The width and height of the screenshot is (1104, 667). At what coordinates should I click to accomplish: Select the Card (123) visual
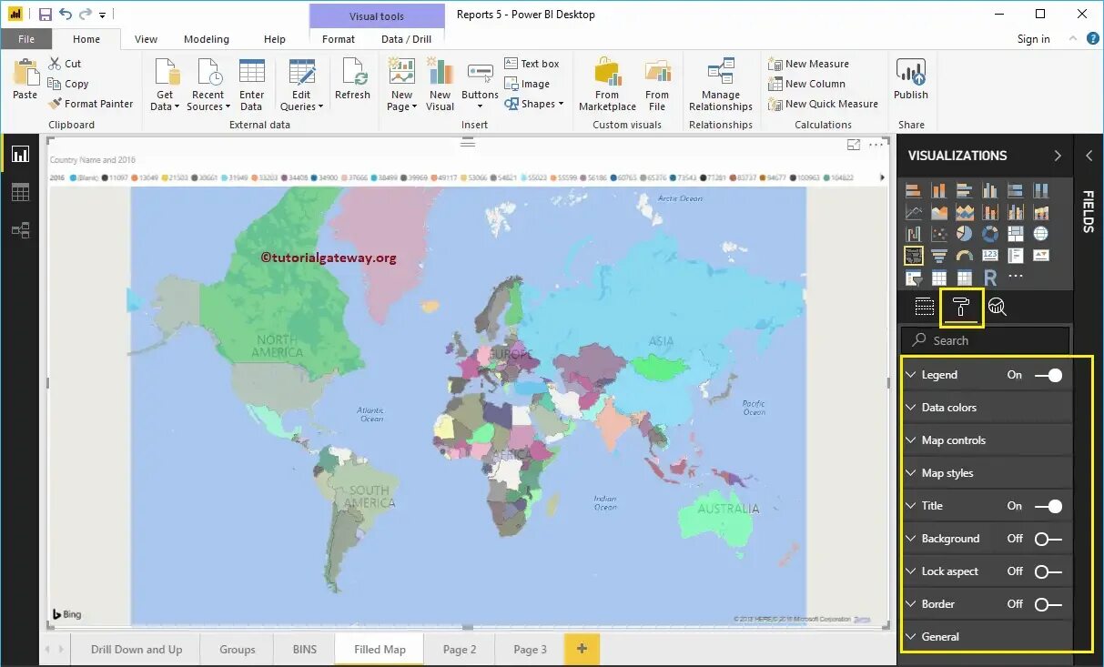[x=990, y=256]
